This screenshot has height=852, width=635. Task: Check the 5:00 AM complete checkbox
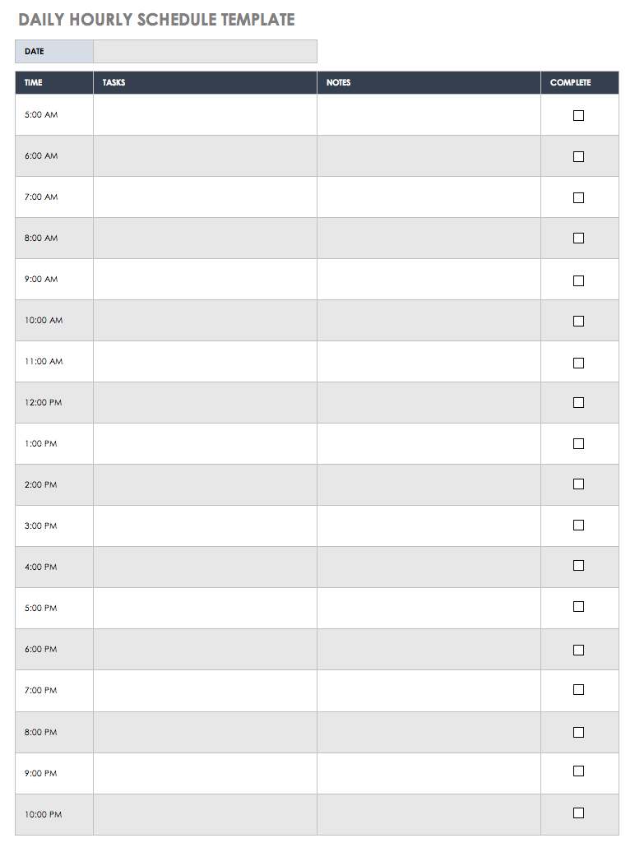(578, 116)
